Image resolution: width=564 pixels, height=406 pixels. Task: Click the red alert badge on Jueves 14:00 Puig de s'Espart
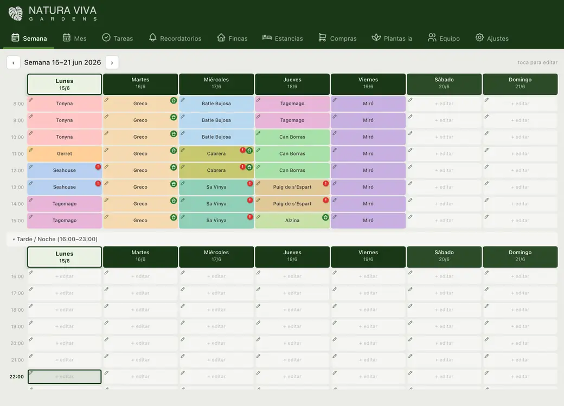tap(325, 201)
